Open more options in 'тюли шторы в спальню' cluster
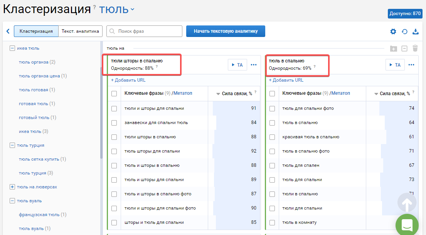The width and height of the screenshot is (426, 235). click(x=254, y=65)
